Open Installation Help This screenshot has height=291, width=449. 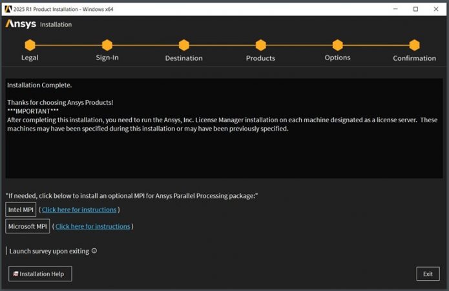(40, 274)
